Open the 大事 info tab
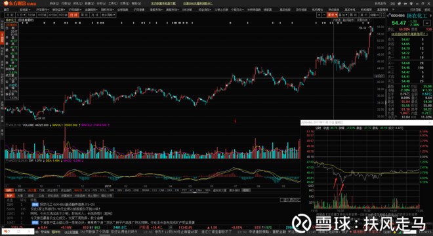The image size is (433, 236). tap(20, 196)
